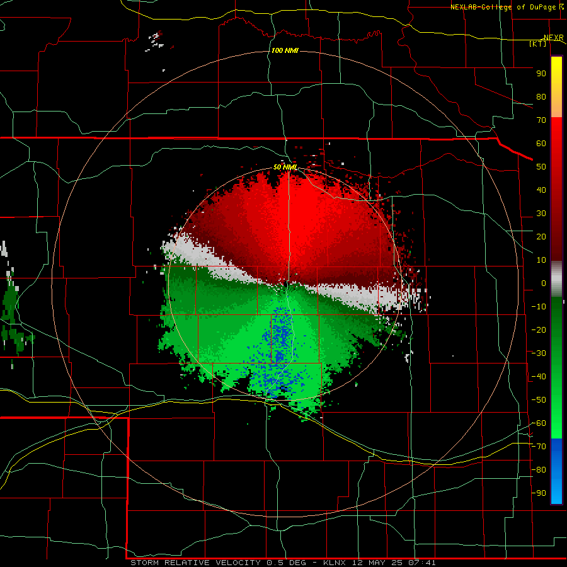Click the -50 label on the velocity scale
This screenshot has width=567, height=567.
[539, 400]
